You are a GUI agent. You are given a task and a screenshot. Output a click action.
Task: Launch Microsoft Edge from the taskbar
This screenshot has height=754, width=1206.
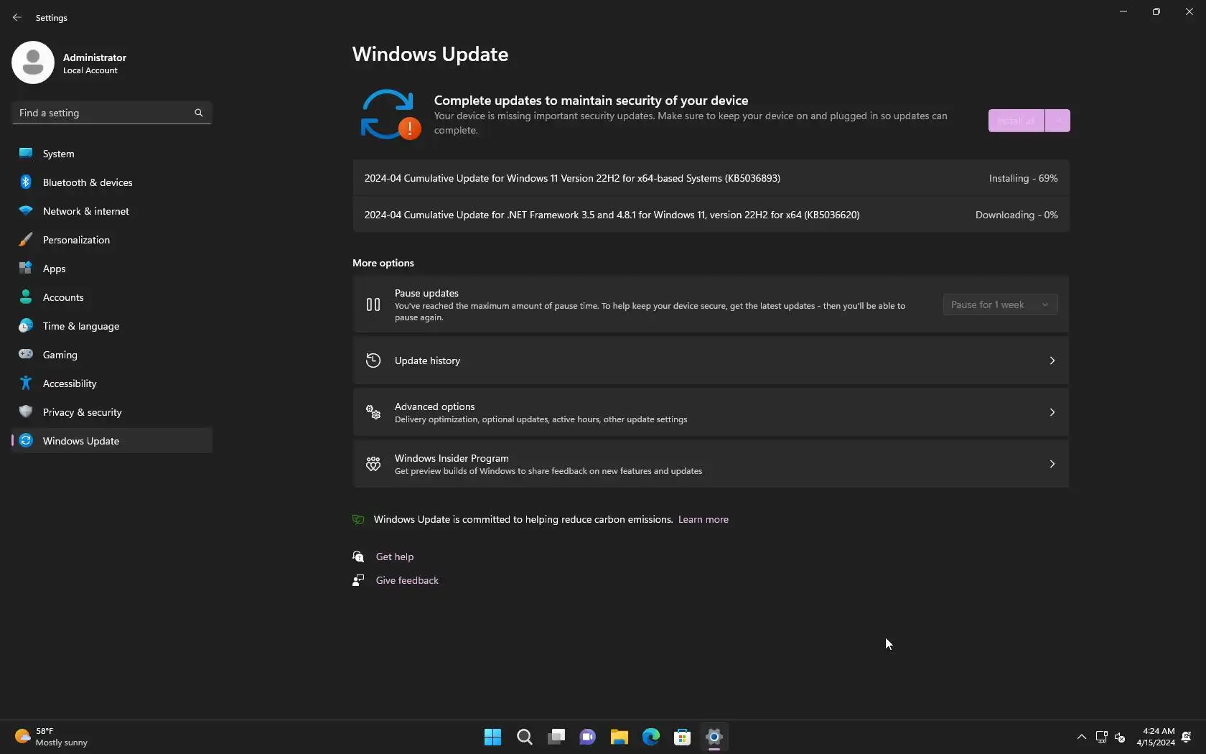[x=651, y=737]
